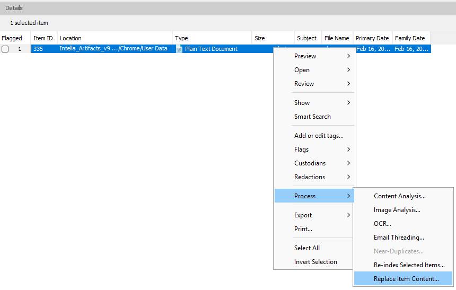This screenshot has height=290, width=456.
Task: Toggle the Flagged checkbox for item 335
Action: [5, 49]
